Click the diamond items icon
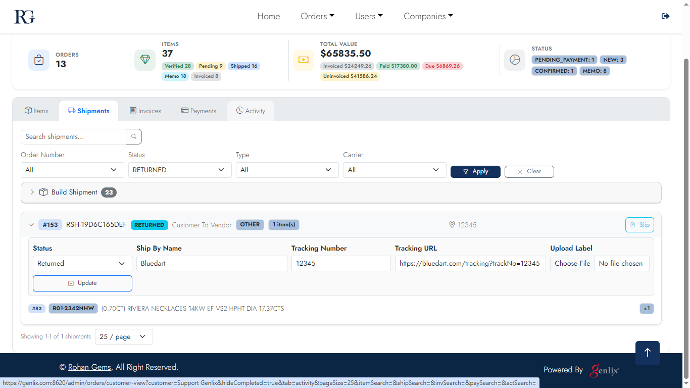 coord(145,60)
